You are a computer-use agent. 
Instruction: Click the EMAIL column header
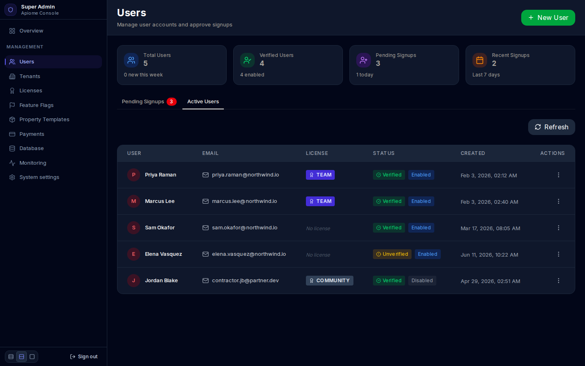pos(210,153)
